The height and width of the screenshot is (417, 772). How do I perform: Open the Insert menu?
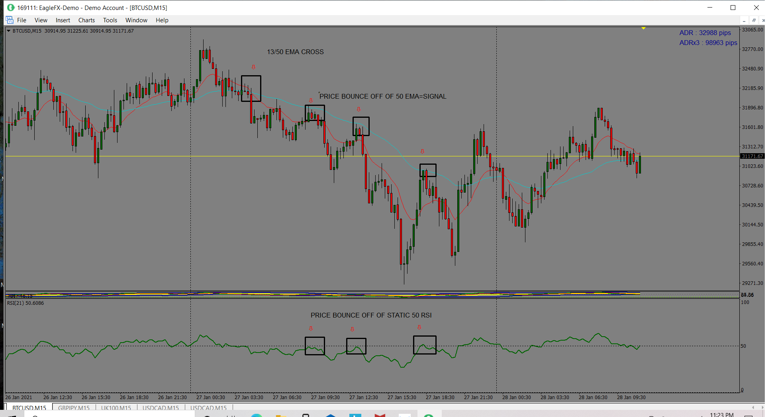tap(63, 20)
